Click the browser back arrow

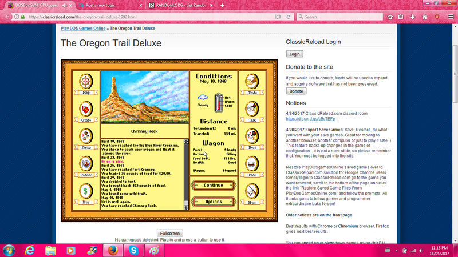point(7,17)
